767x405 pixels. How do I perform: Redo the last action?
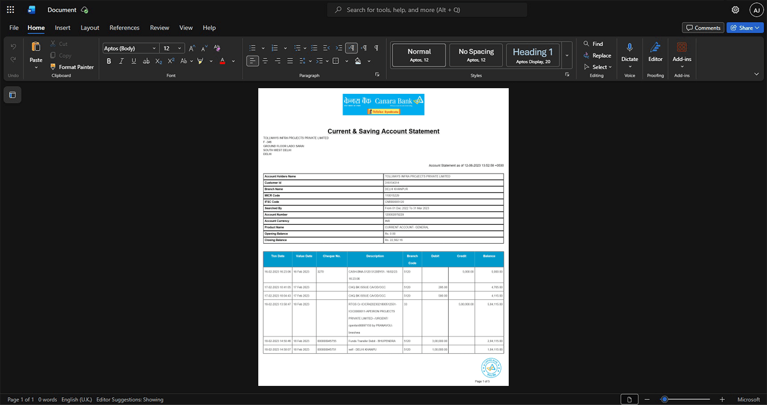tap(13, 60)
